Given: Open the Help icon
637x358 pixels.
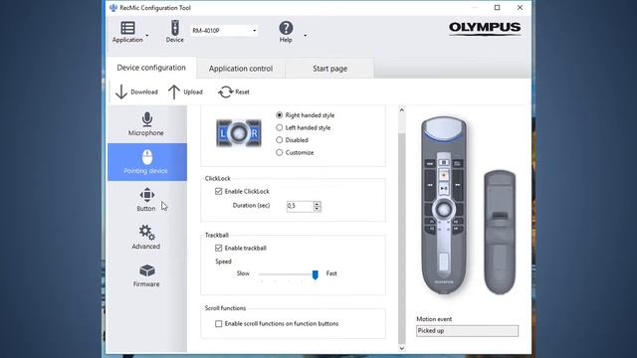Looking at the screenshot, I should pyautogui.click(x=286, y=28).
